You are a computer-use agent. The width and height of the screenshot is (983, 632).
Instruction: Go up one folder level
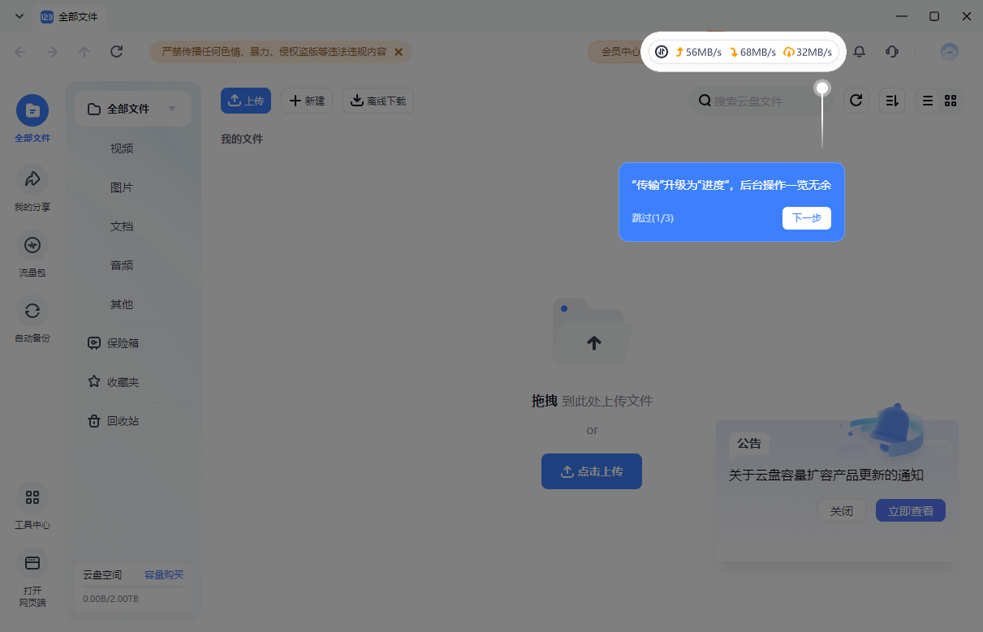click(x=84, y=52)
